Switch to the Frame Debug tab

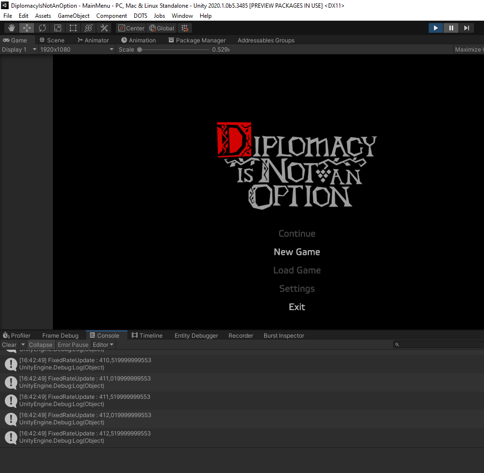[60, 335]
